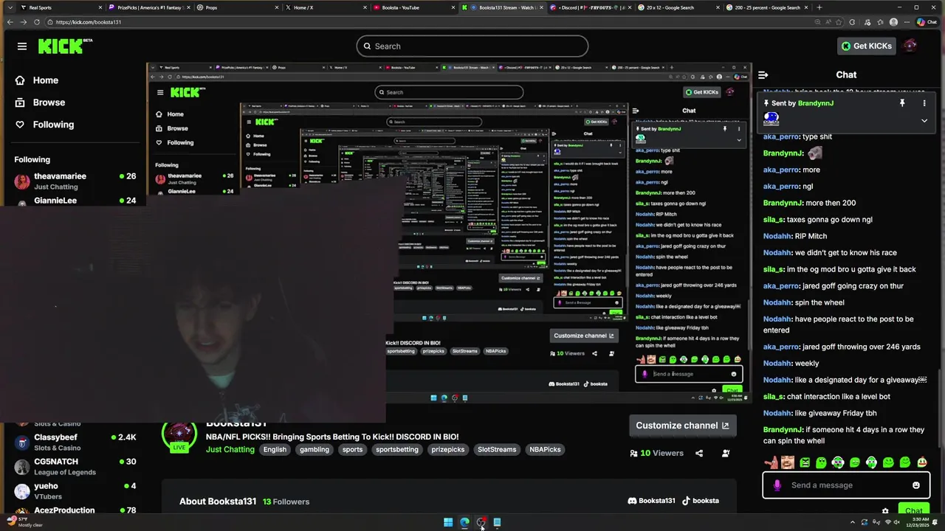Switch to the Home / X browser tab

[326, 7]
